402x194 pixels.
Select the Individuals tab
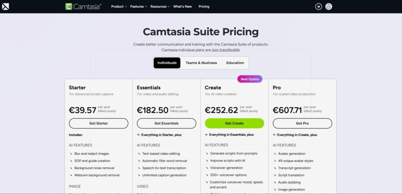pyautogui.click(x=167, y=63)
